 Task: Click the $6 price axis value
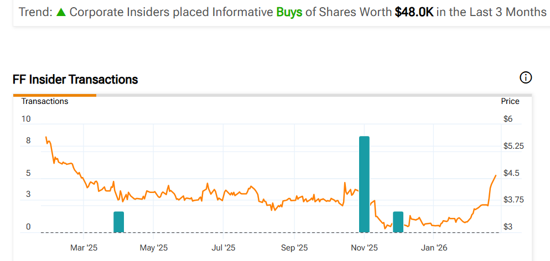(508, 119)
